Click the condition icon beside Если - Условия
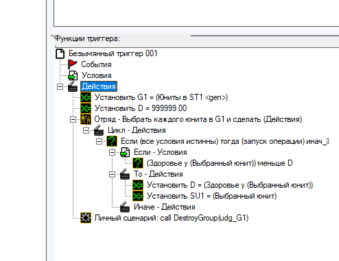Image resolution: width=339 pixels, height=261 pixels. 125,152
